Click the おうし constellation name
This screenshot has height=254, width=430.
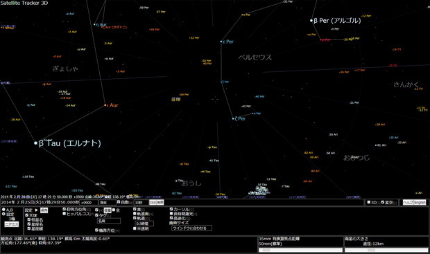click(x=191, y=183)
